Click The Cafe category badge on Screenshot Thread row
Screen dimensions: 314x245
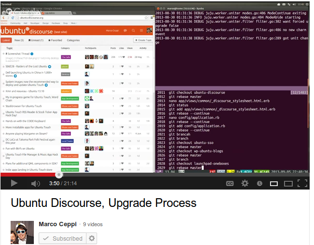point(66,57)
